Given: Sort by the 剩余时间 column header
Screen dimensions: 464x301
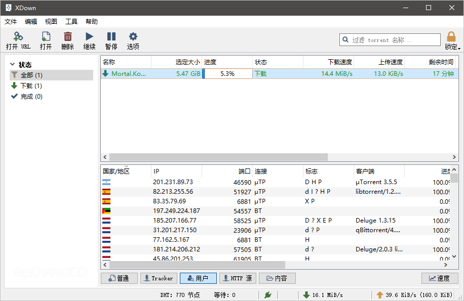Looking at the screenshot, I should [430, 62].
